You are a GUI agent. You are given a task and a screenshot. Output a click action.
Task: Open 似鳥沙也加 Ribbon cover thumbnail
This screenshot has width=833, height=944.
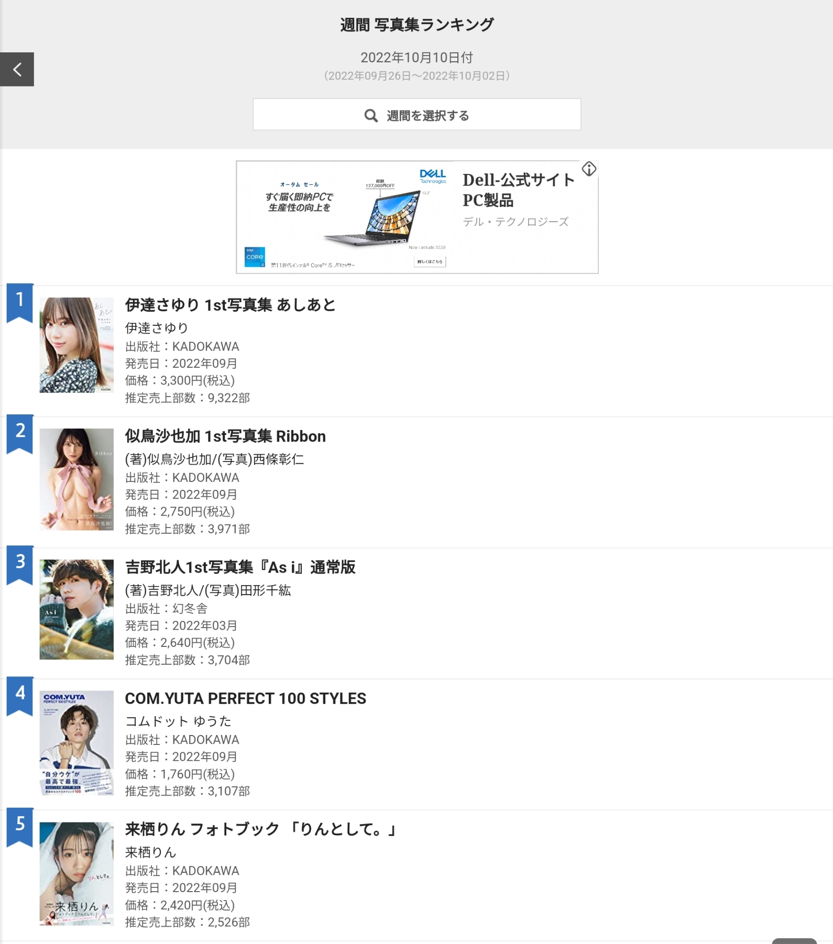[x=76, y=479]
